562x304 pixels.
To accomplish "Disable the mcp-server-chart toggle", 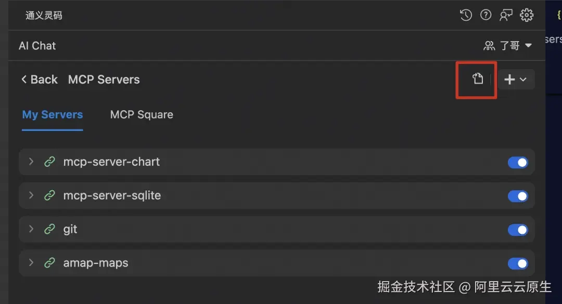I will [518, 162].
